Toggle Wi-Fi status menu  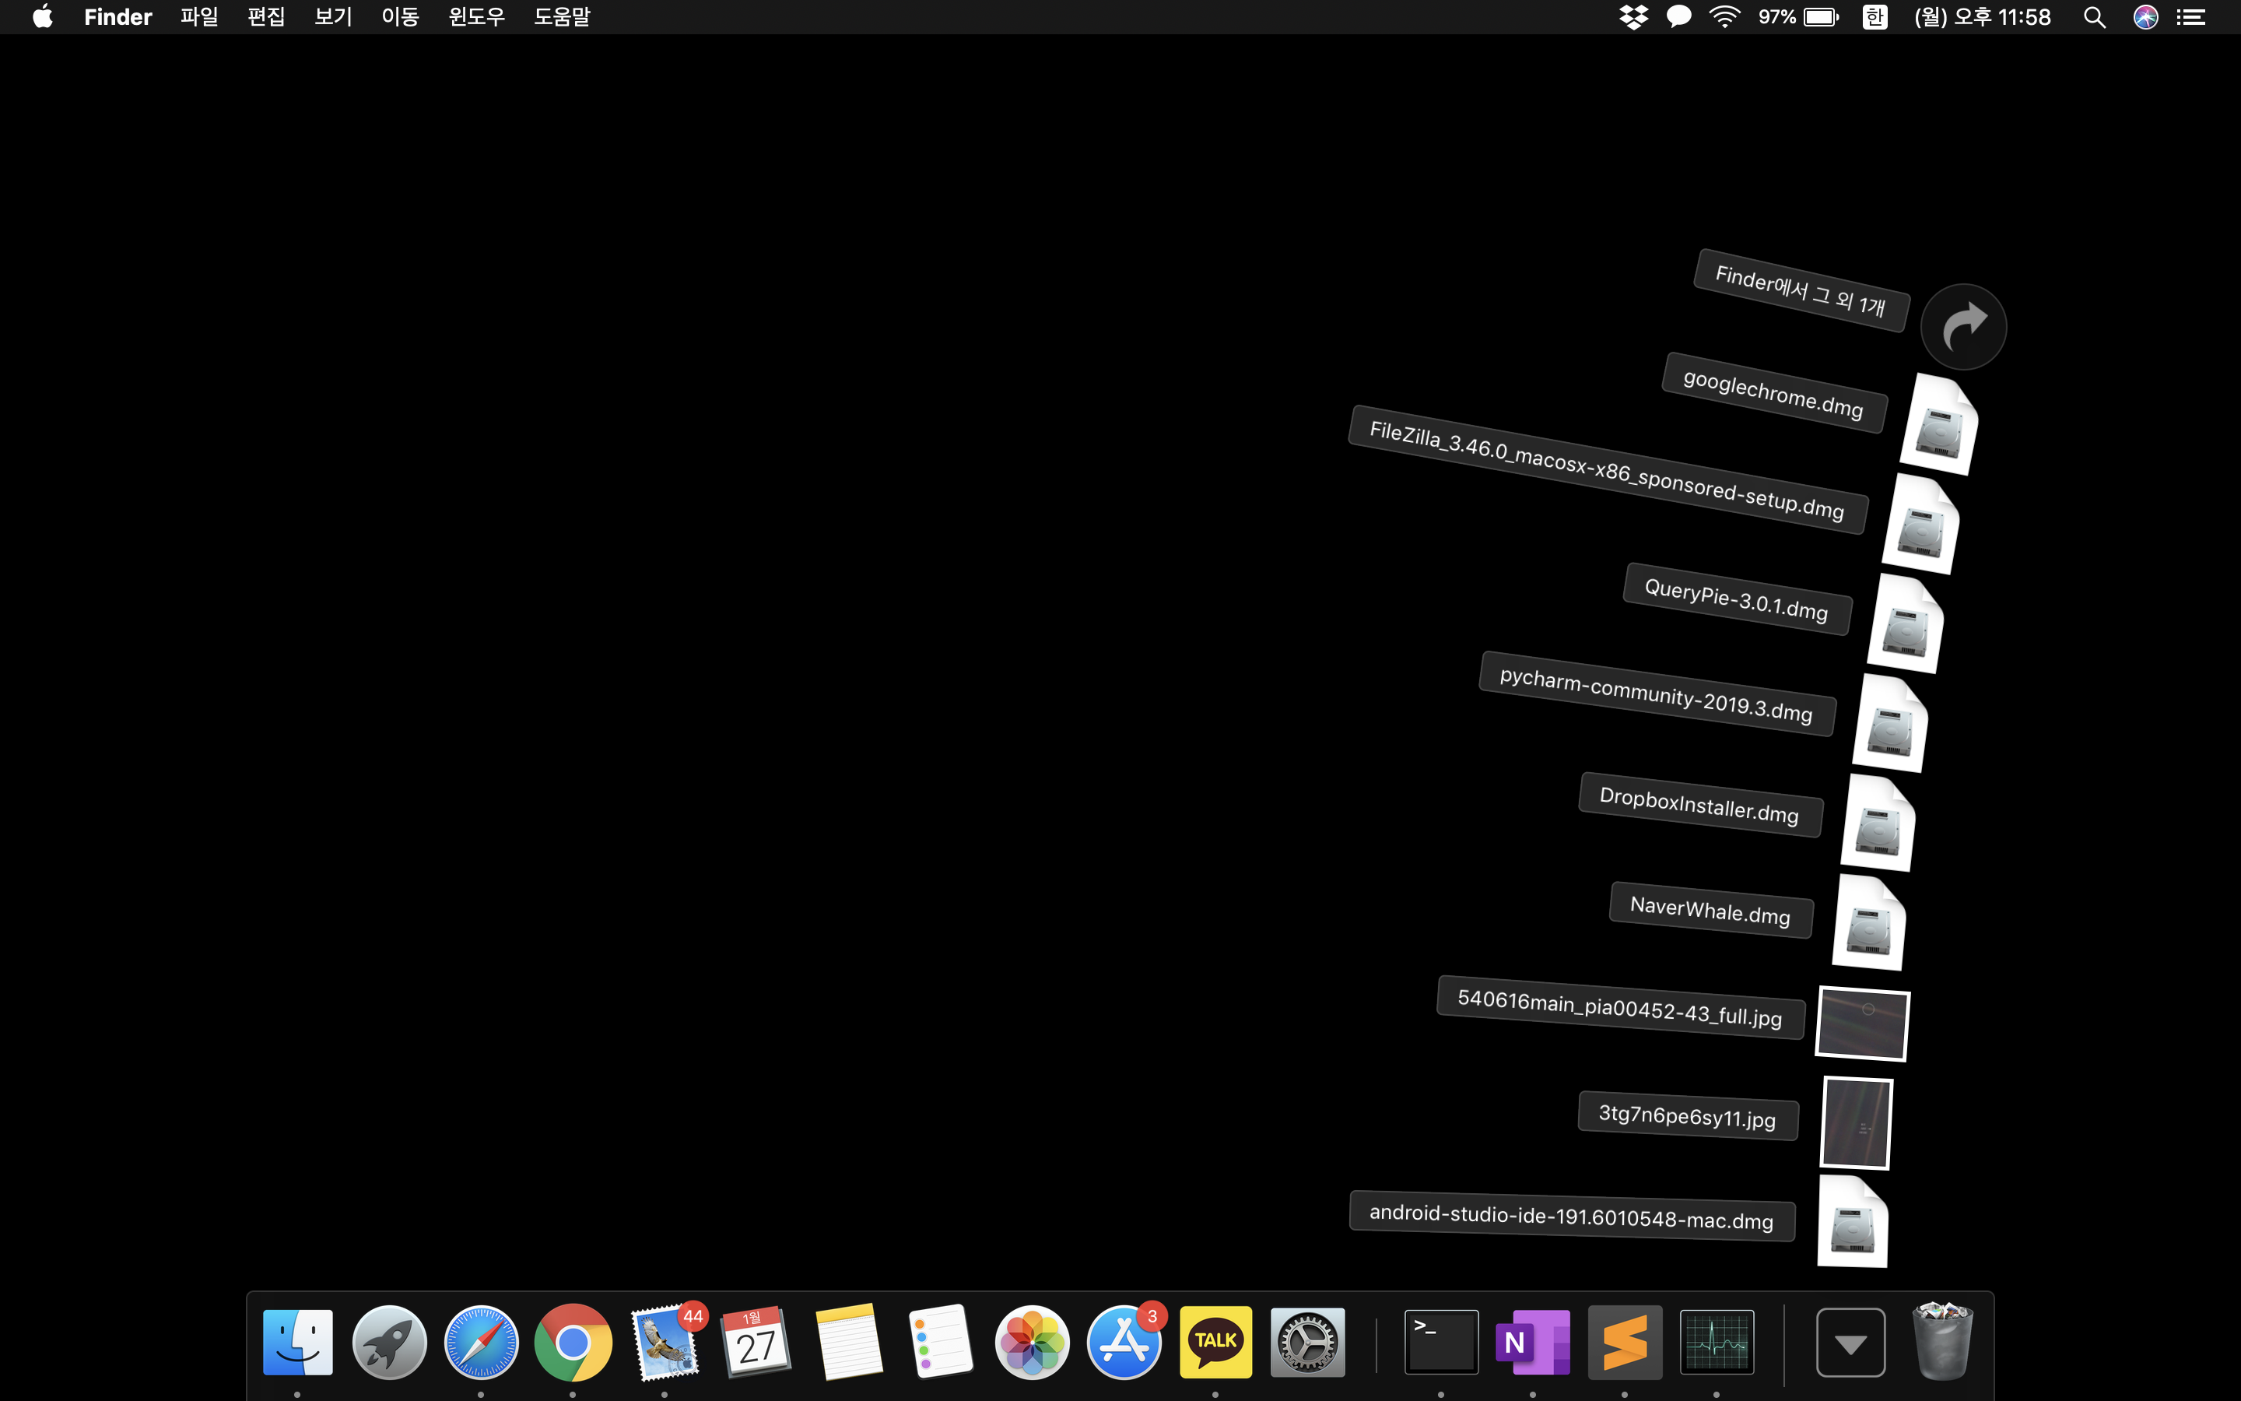click(1724, 16)
